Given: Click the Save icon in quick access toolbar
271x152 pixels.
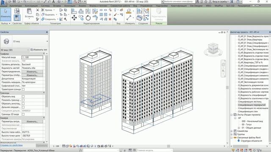Looking at the screenshot, I should 14,2.
